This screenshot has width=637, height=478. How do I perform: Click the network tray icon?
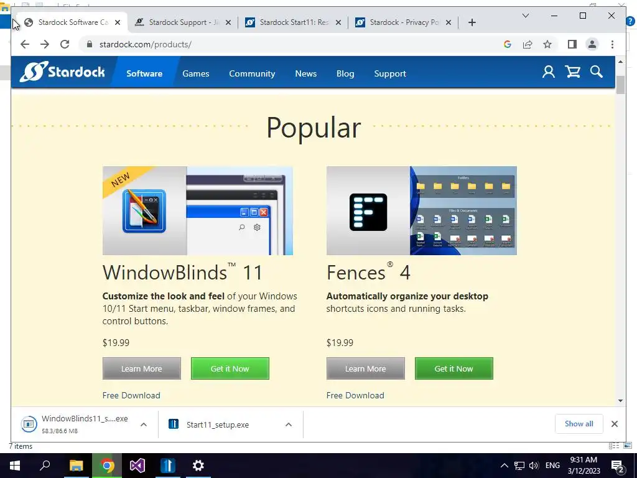519,466
